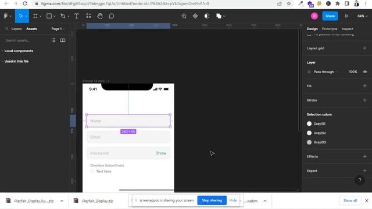Open the help question mark button

[360, 180]
